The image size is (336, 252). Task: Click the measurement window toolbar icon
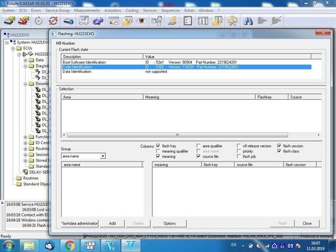114,21
